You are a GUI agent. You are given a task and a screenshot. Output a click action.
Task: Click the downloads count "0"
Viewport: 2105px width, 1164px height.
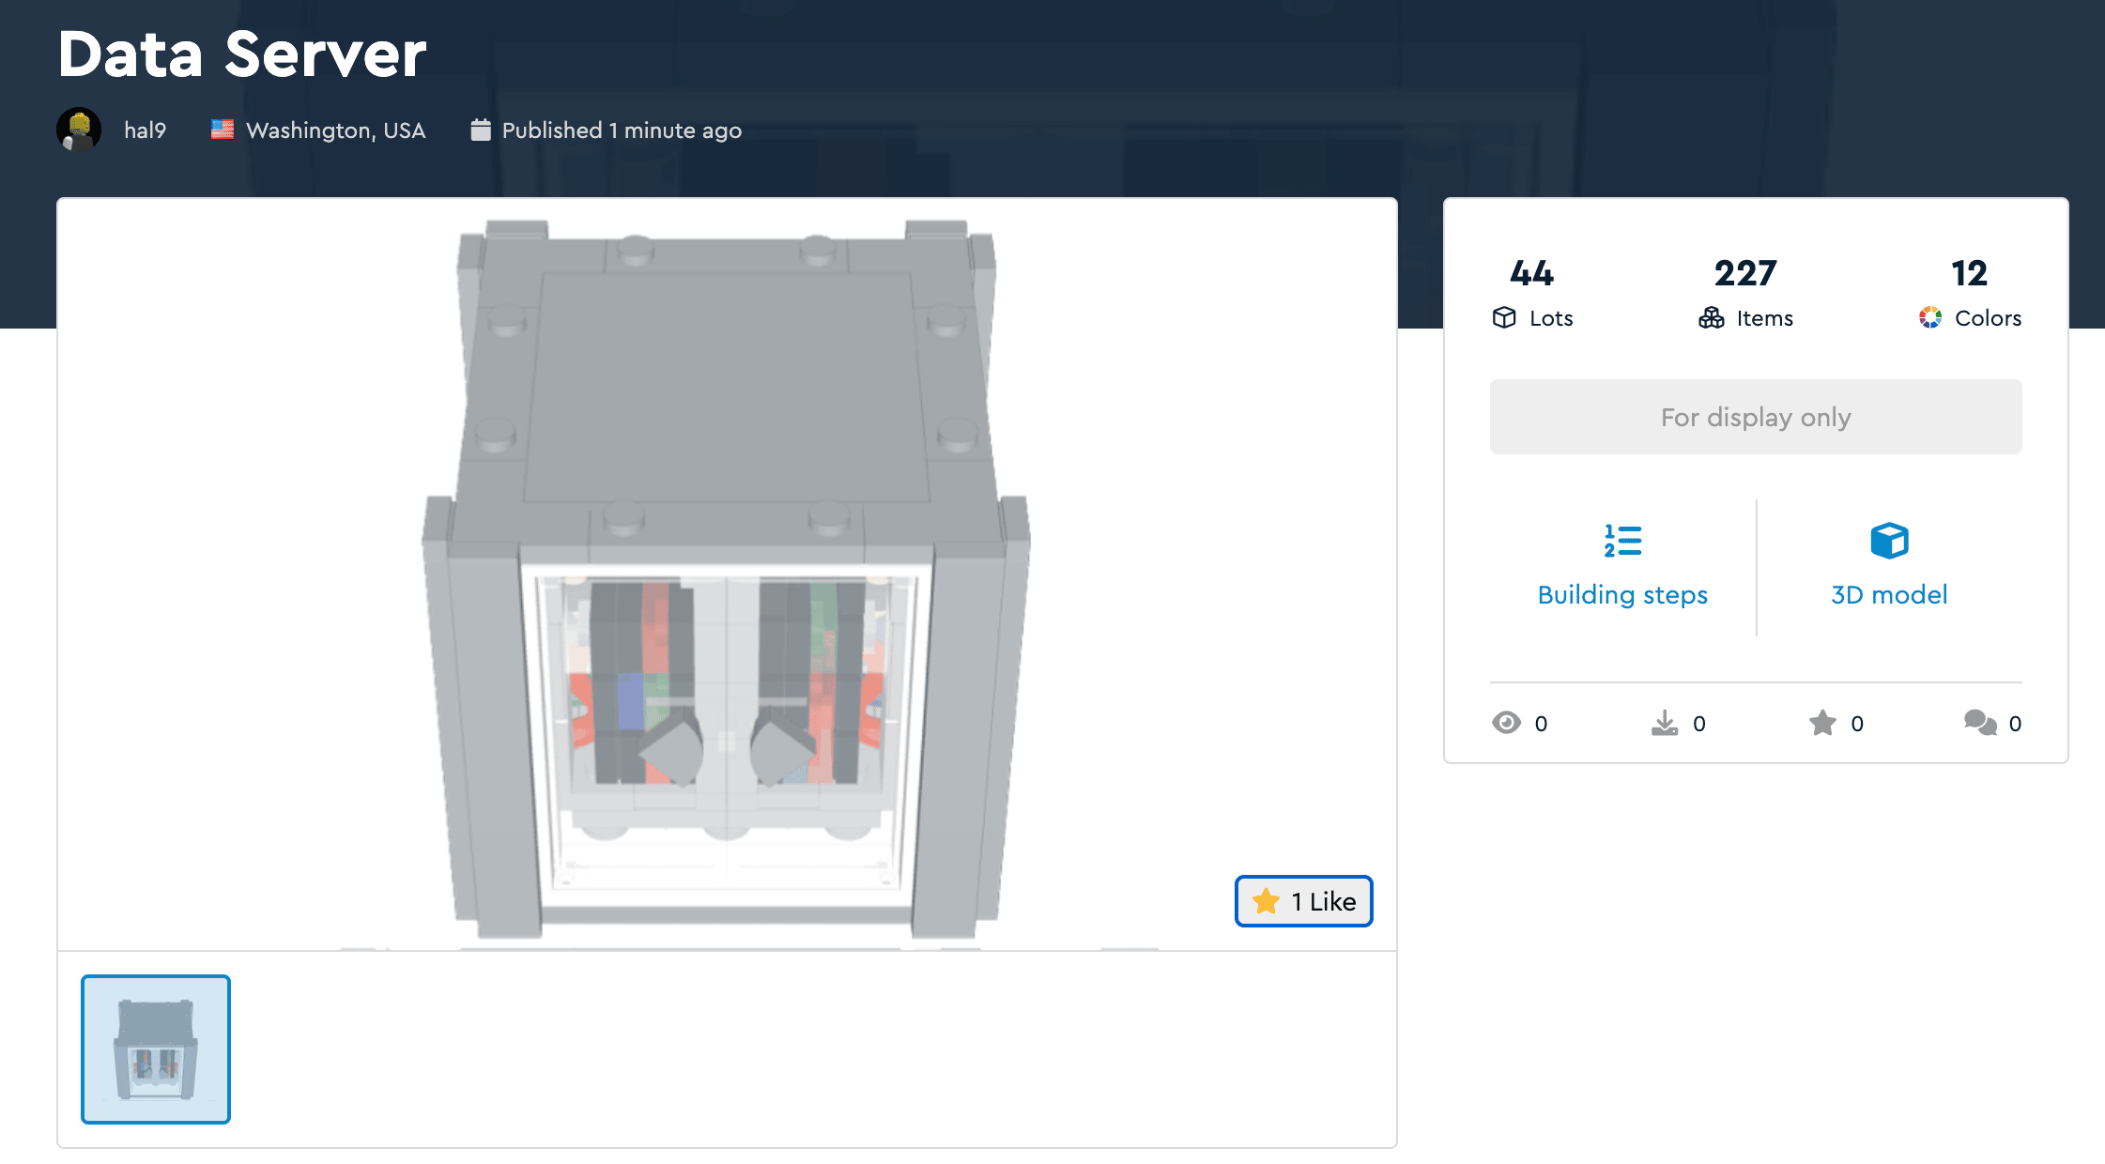point(1699,724)
